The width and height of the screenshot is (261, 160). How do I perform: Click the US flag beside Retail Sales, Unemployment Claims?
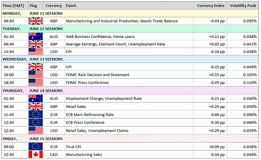35,130
